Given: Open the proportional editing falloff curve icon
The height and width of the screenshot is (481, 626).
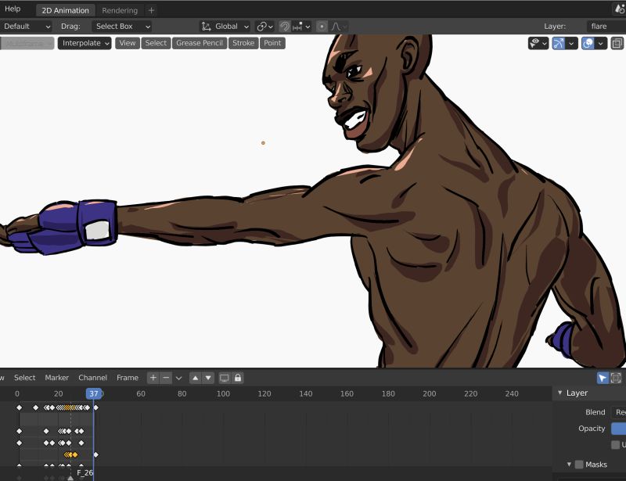Looking at the screenshot, I should (x=337, y=26).
